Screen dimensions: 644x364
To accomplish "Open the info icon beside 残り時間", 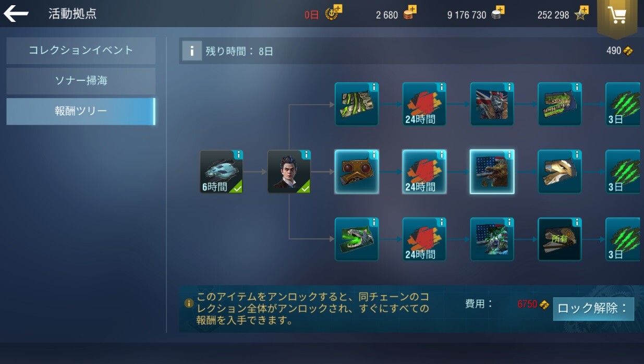I will coord(192,51).
